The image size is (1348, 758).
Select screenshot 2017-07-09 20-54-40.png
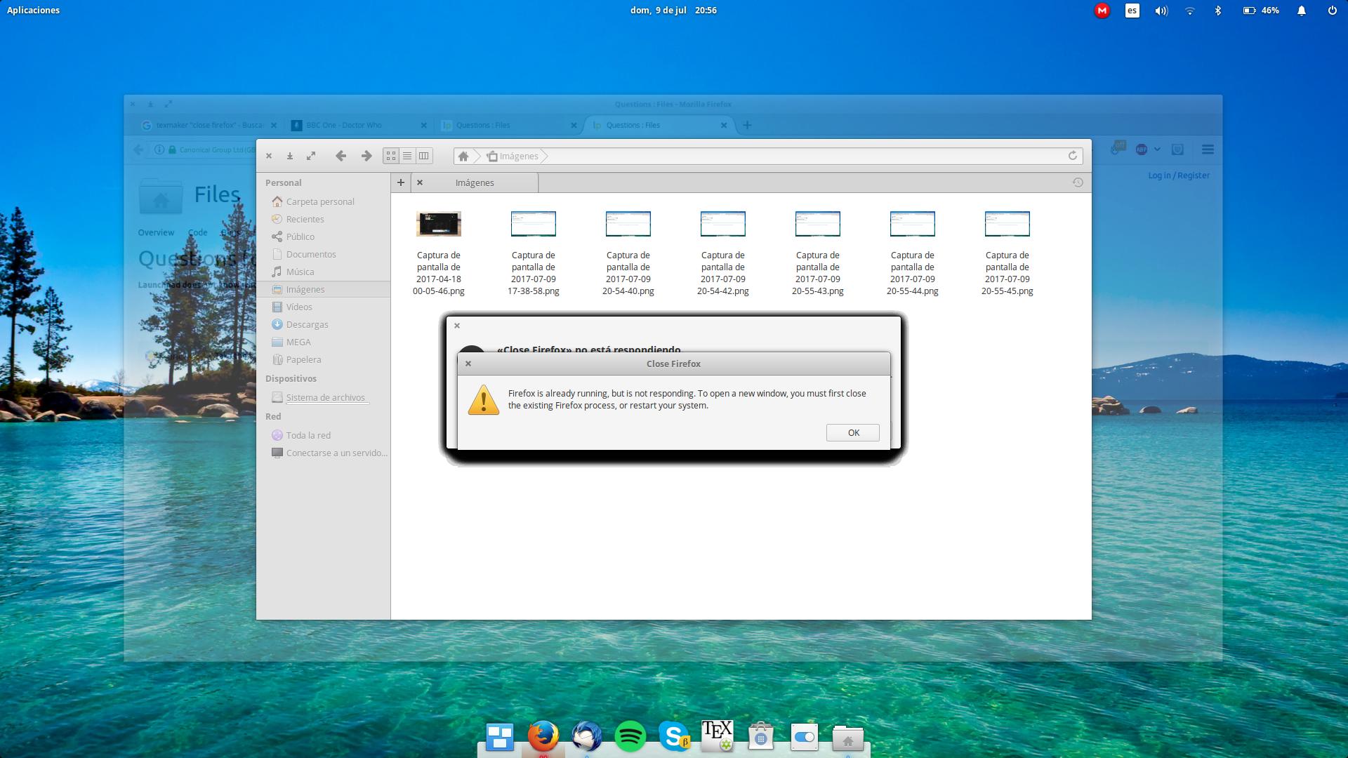628,253
